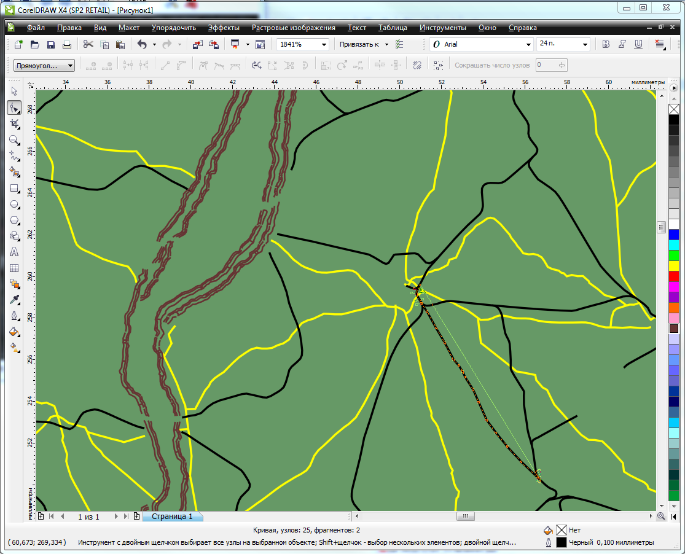Select the Shape node-editing tool
Viewport: 685px width, 554px height.
(x=14, y=107)
